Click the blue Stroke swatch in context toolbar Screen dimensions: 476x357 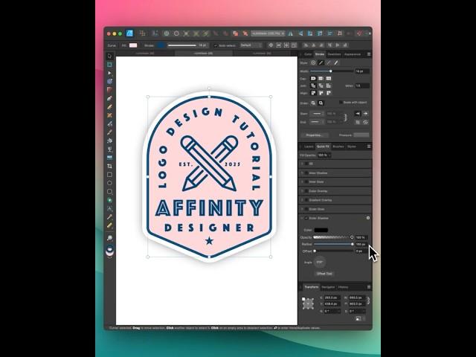(161, 45)
